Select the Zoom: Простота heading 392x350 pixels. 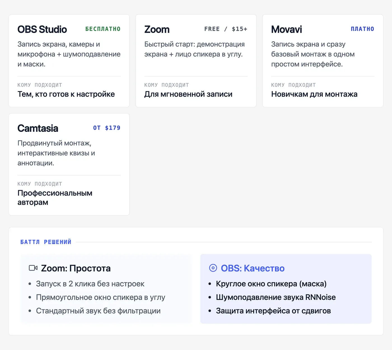[x=76, y=268]
